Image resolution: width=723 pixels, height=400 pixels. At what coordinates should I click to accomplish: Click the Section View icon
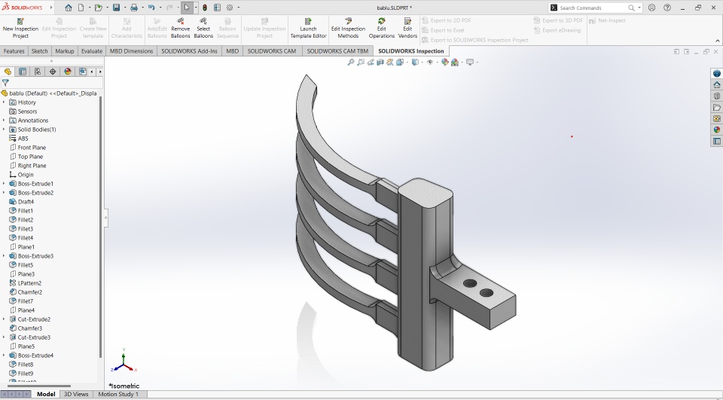click(380, 63)
